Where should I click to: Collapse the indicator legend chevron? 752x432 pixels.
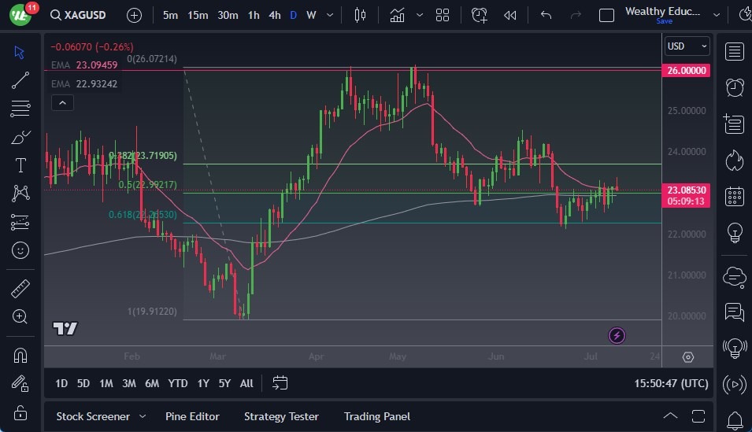[x=61, y=102]
